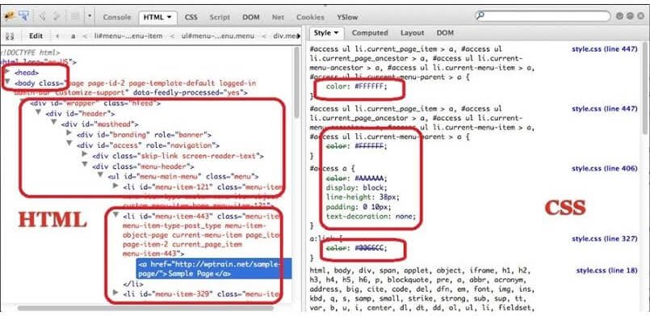This screenshot has height=316, width=650.
Task: Click the Edit button
Action: coord(36,36)
